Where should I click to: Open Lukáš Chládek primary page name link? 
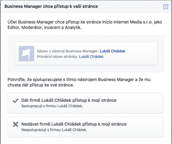tap(91, 57)
